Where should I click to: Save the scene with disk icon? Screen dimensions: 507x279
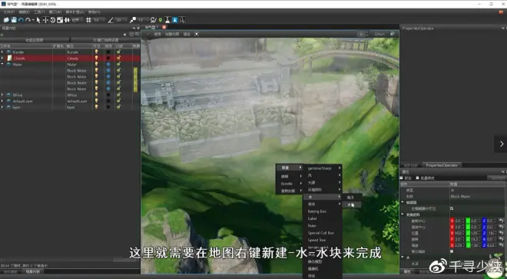point(14,20)
